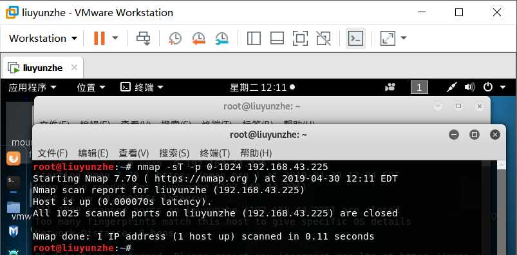The image size is (517, 255).
Task: Toggle the thumbnail bar view
Action: (277, 38)
